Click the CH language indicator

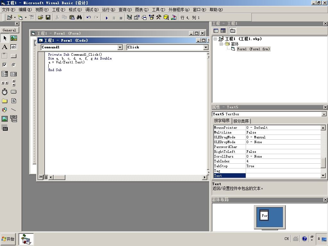287,239
